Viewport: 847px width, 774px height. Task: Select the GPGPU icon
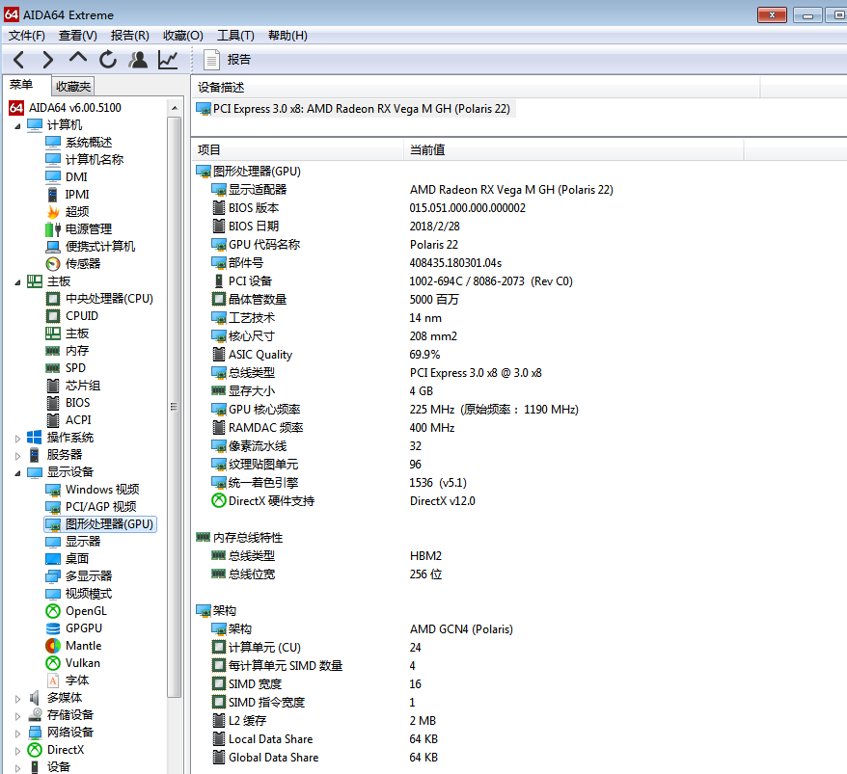tap(53, 628)
